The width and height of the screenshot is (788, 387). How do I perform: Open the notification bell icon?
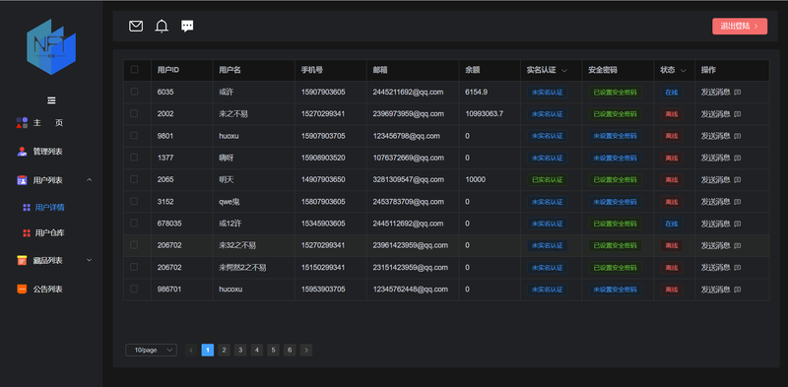pyautogui.click(x=162, y=27)
